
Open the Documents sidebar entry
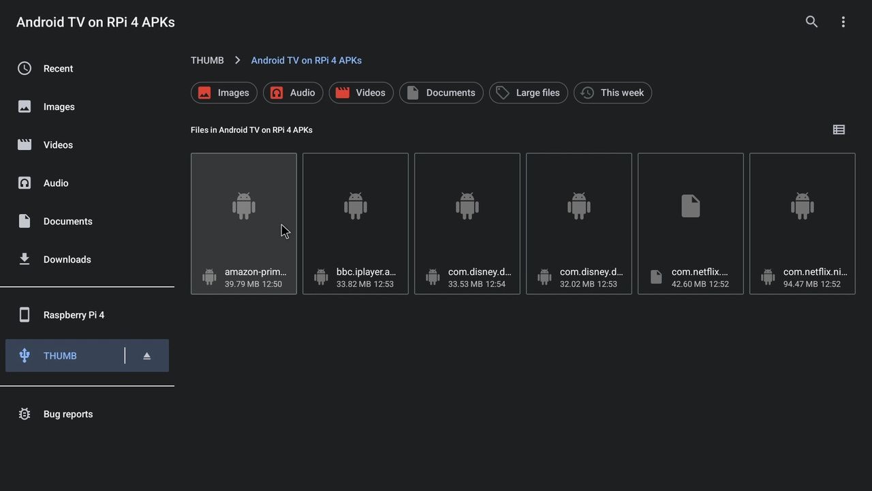[x=67, y=221]
